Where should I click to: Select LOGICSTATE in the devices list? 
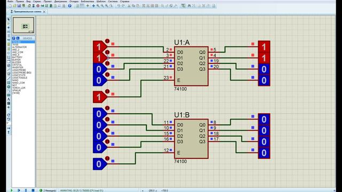pyautogui.click(x=19, y=75)
